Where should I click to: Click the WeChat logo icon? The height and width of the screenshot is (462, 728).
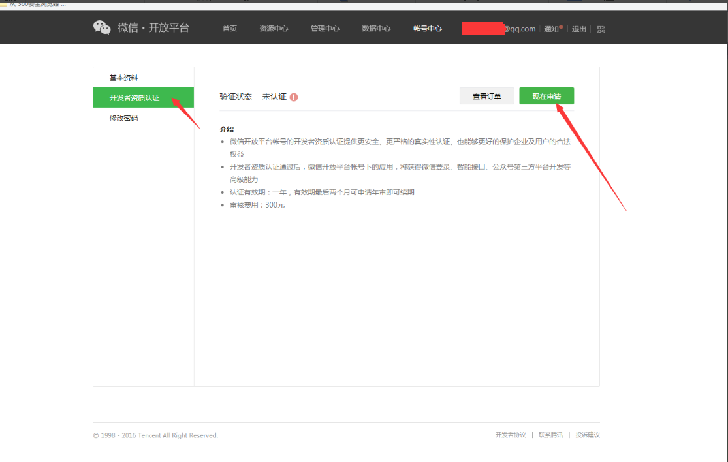point(102,27)
